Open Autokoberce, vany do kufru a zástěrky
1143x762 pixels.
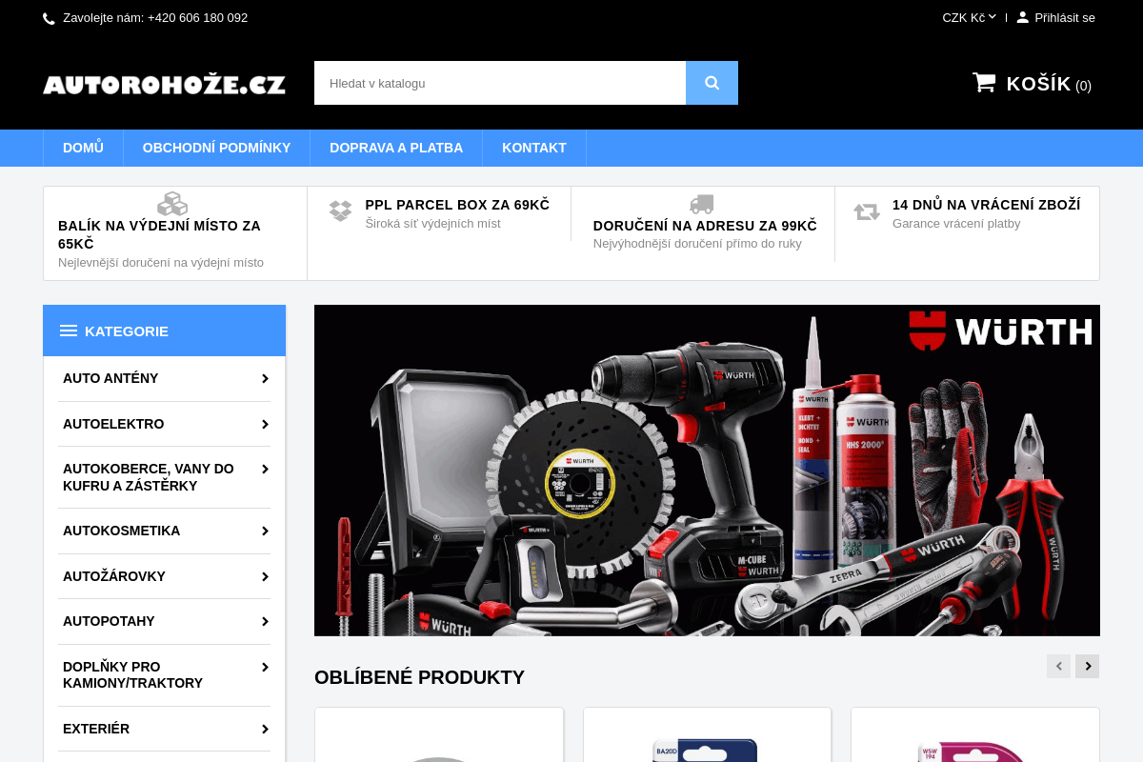click(149, 477)
